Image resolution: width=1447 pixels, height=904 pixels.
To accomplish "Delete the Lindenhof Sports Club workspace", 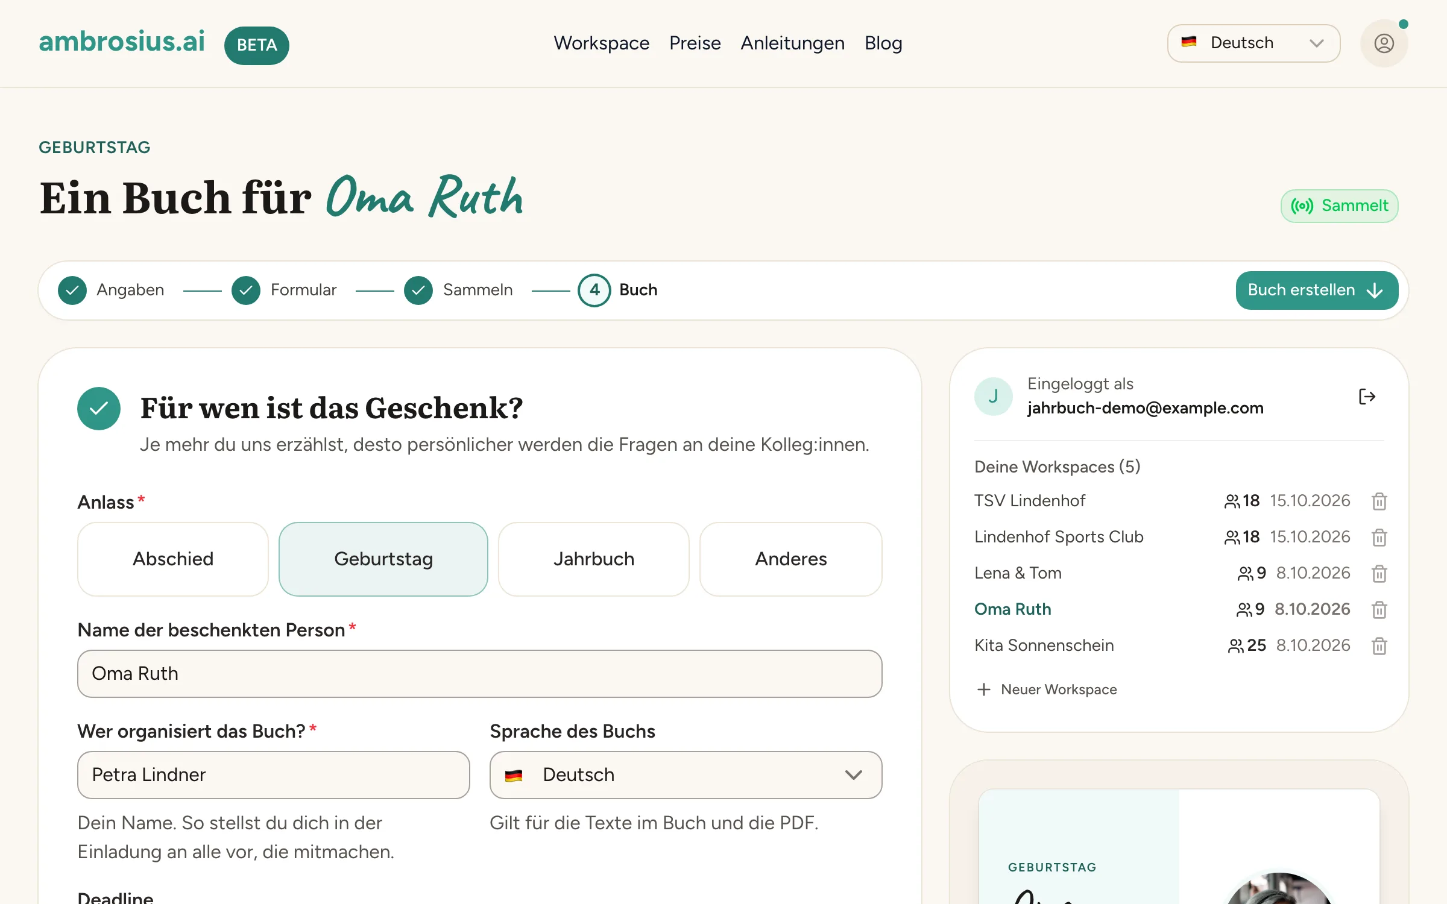I will pos(1379,538).
